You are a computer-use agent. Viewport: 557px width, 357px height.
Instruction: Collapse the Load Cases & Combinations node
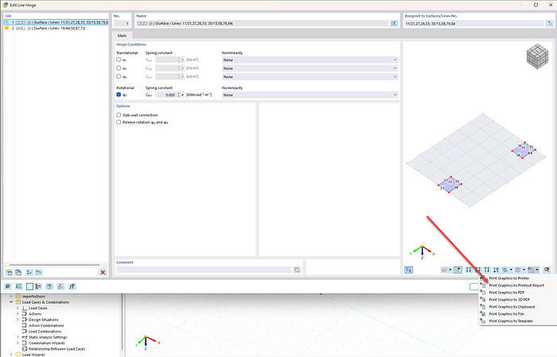(11, 302)
